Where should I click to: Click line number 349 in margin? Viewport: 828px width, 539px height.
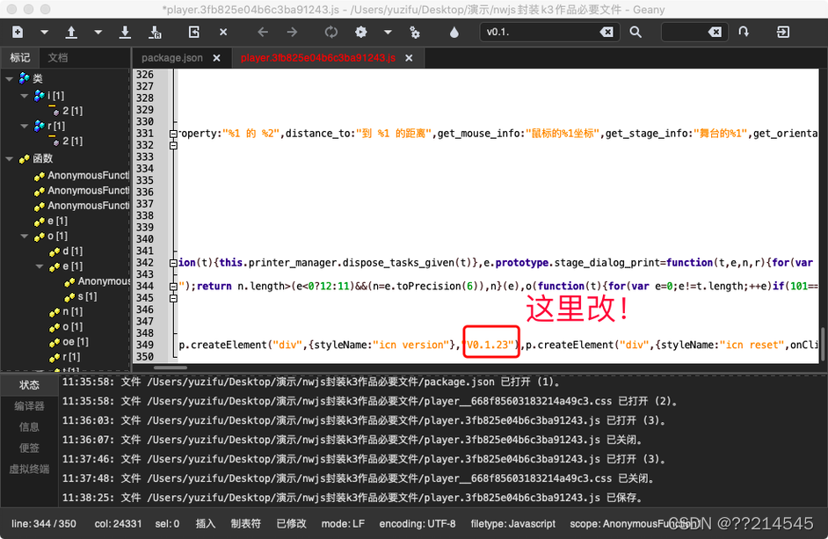145,345
